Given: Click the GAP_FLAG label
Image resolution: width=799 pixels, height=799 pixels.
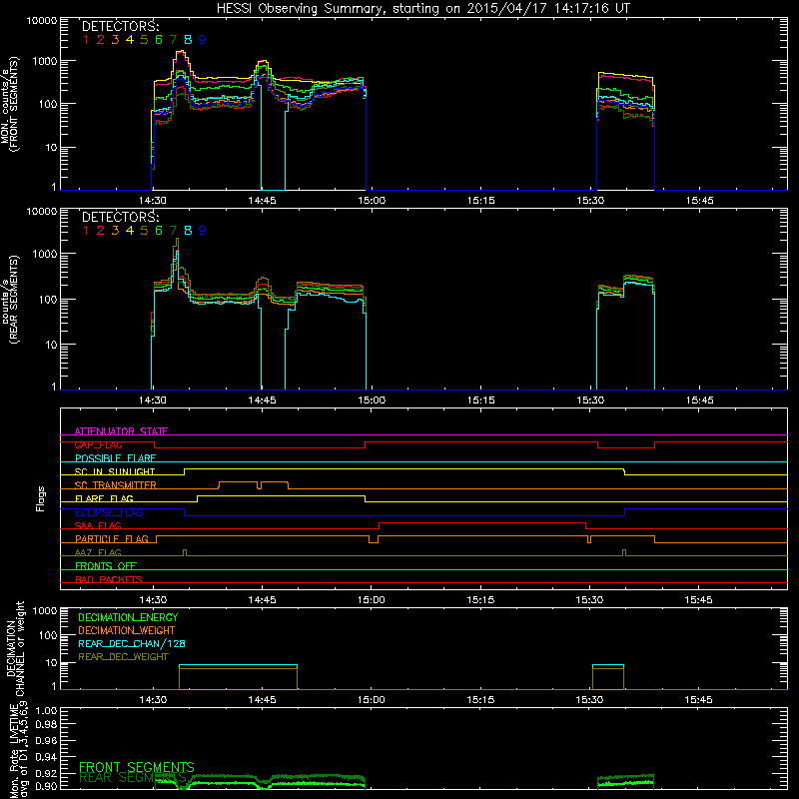Looking at the screenshot, I should [x=98, y=444].
